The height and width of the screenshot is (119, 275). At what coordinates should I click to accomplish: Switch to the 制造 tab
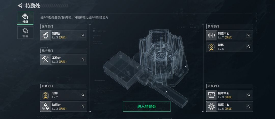25,32
